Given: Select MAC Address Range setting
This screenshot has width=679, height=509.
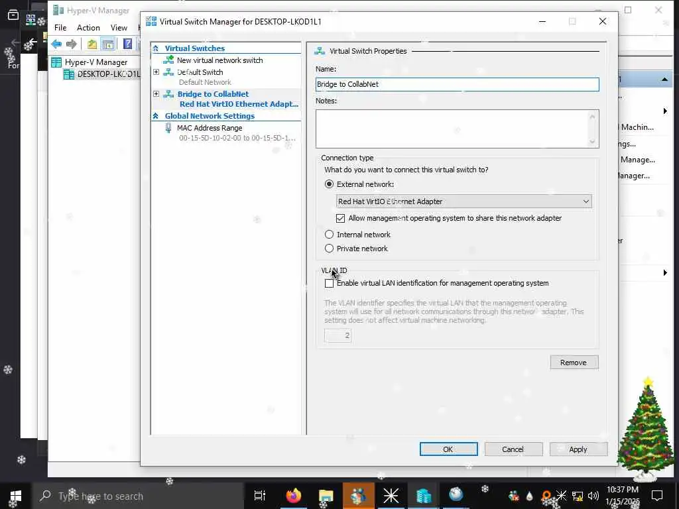Looking at the screenshot, I should pyautogui.click(x=210, y=128).
